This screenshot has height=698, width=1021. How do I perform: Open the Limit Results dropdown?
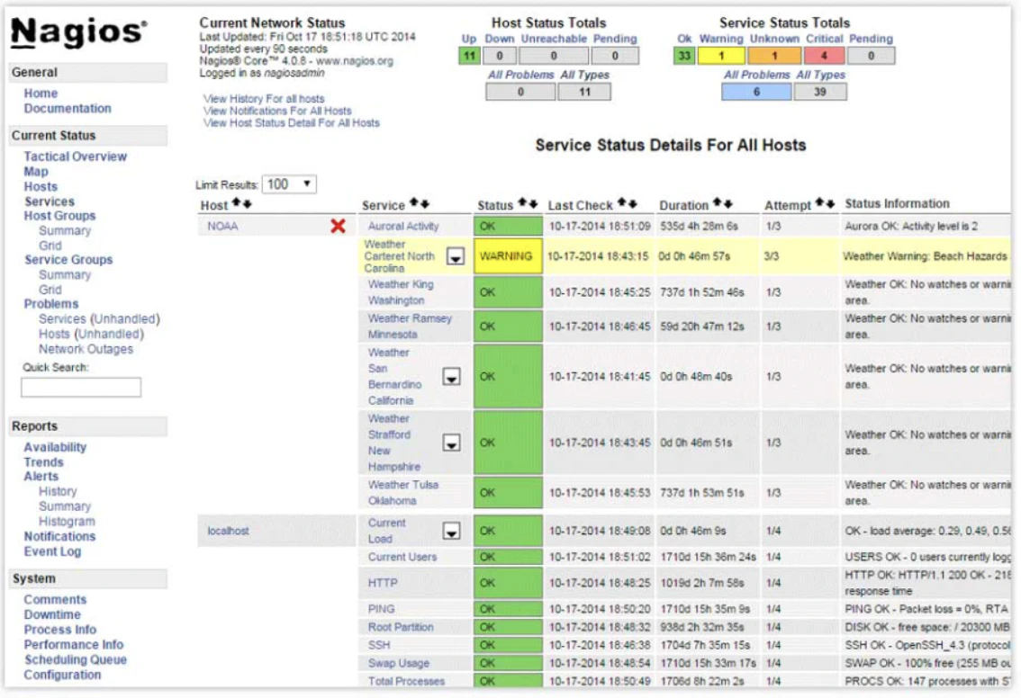click(289, 184)
